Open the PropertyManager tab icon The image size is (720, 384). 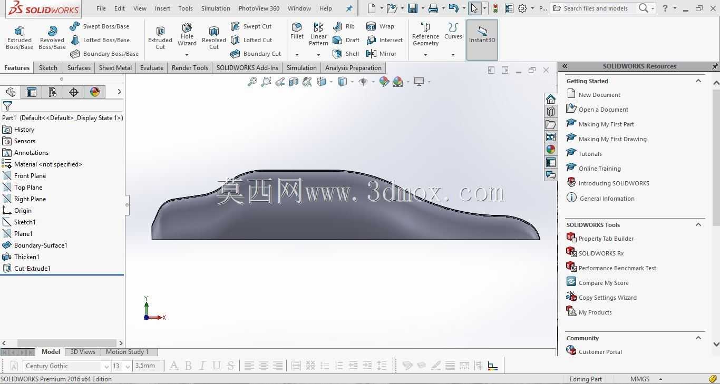(32, 92)
